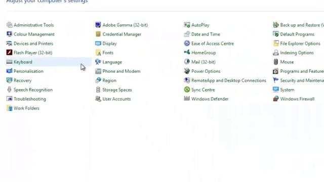Viewport: 324px width, 182px height.
Task: Open the Administrative Tools icon
Action: coord(9,25)
